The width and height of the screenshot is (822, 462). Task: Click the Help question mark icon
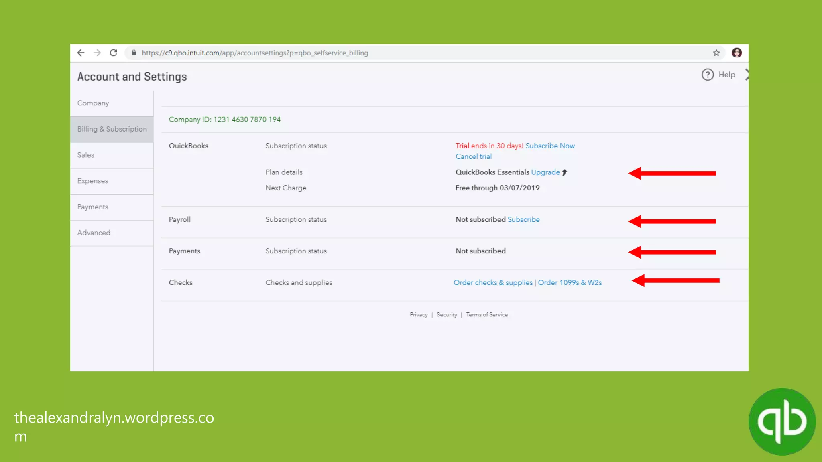708,75
